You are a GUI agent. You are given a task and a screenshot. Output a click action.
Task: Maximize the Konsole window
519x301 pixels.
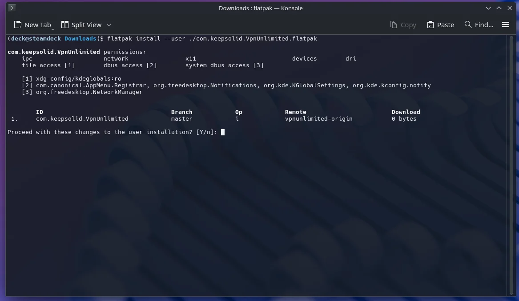(x=499, y=8)
